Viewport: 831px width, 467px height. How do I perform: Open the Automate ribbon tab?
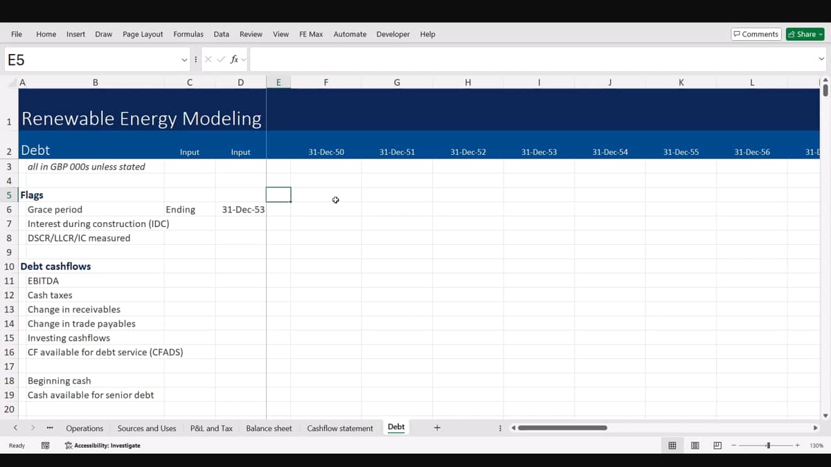click(350, 34)
